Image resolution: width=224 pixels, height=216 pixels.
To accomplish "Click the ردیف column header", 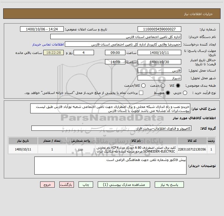I will click(x=211, y=141).
